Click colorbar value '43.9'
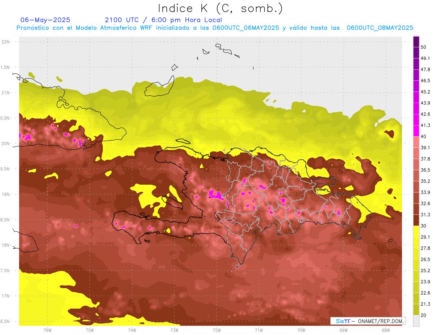 (x=425, y=103)
